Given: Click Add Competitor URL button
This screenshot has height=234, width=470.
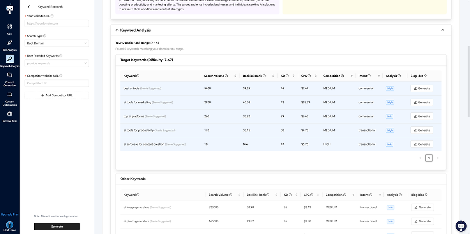Looking at the screenshot, I should [x=57, y=95].
